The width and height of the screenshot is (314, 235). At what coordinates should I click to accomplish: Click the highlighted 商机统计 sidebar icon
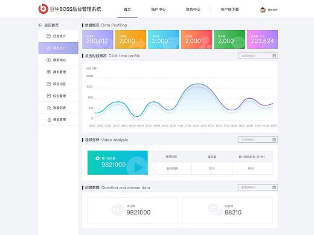click(x=48, y=48)
